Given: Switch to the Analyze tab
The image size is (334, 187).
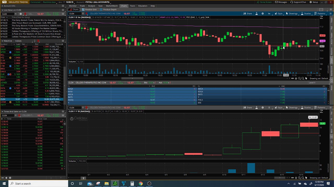Looking at the screenshot, I should tap(92, 6).
